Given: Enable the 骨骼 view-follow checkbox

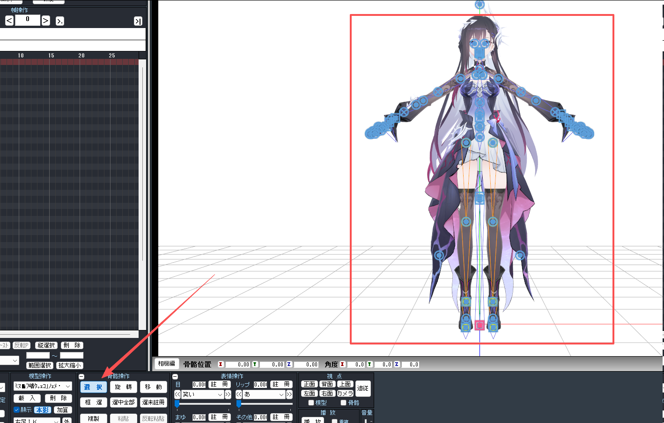Looking at the screenshot, I should coord(343,402).
